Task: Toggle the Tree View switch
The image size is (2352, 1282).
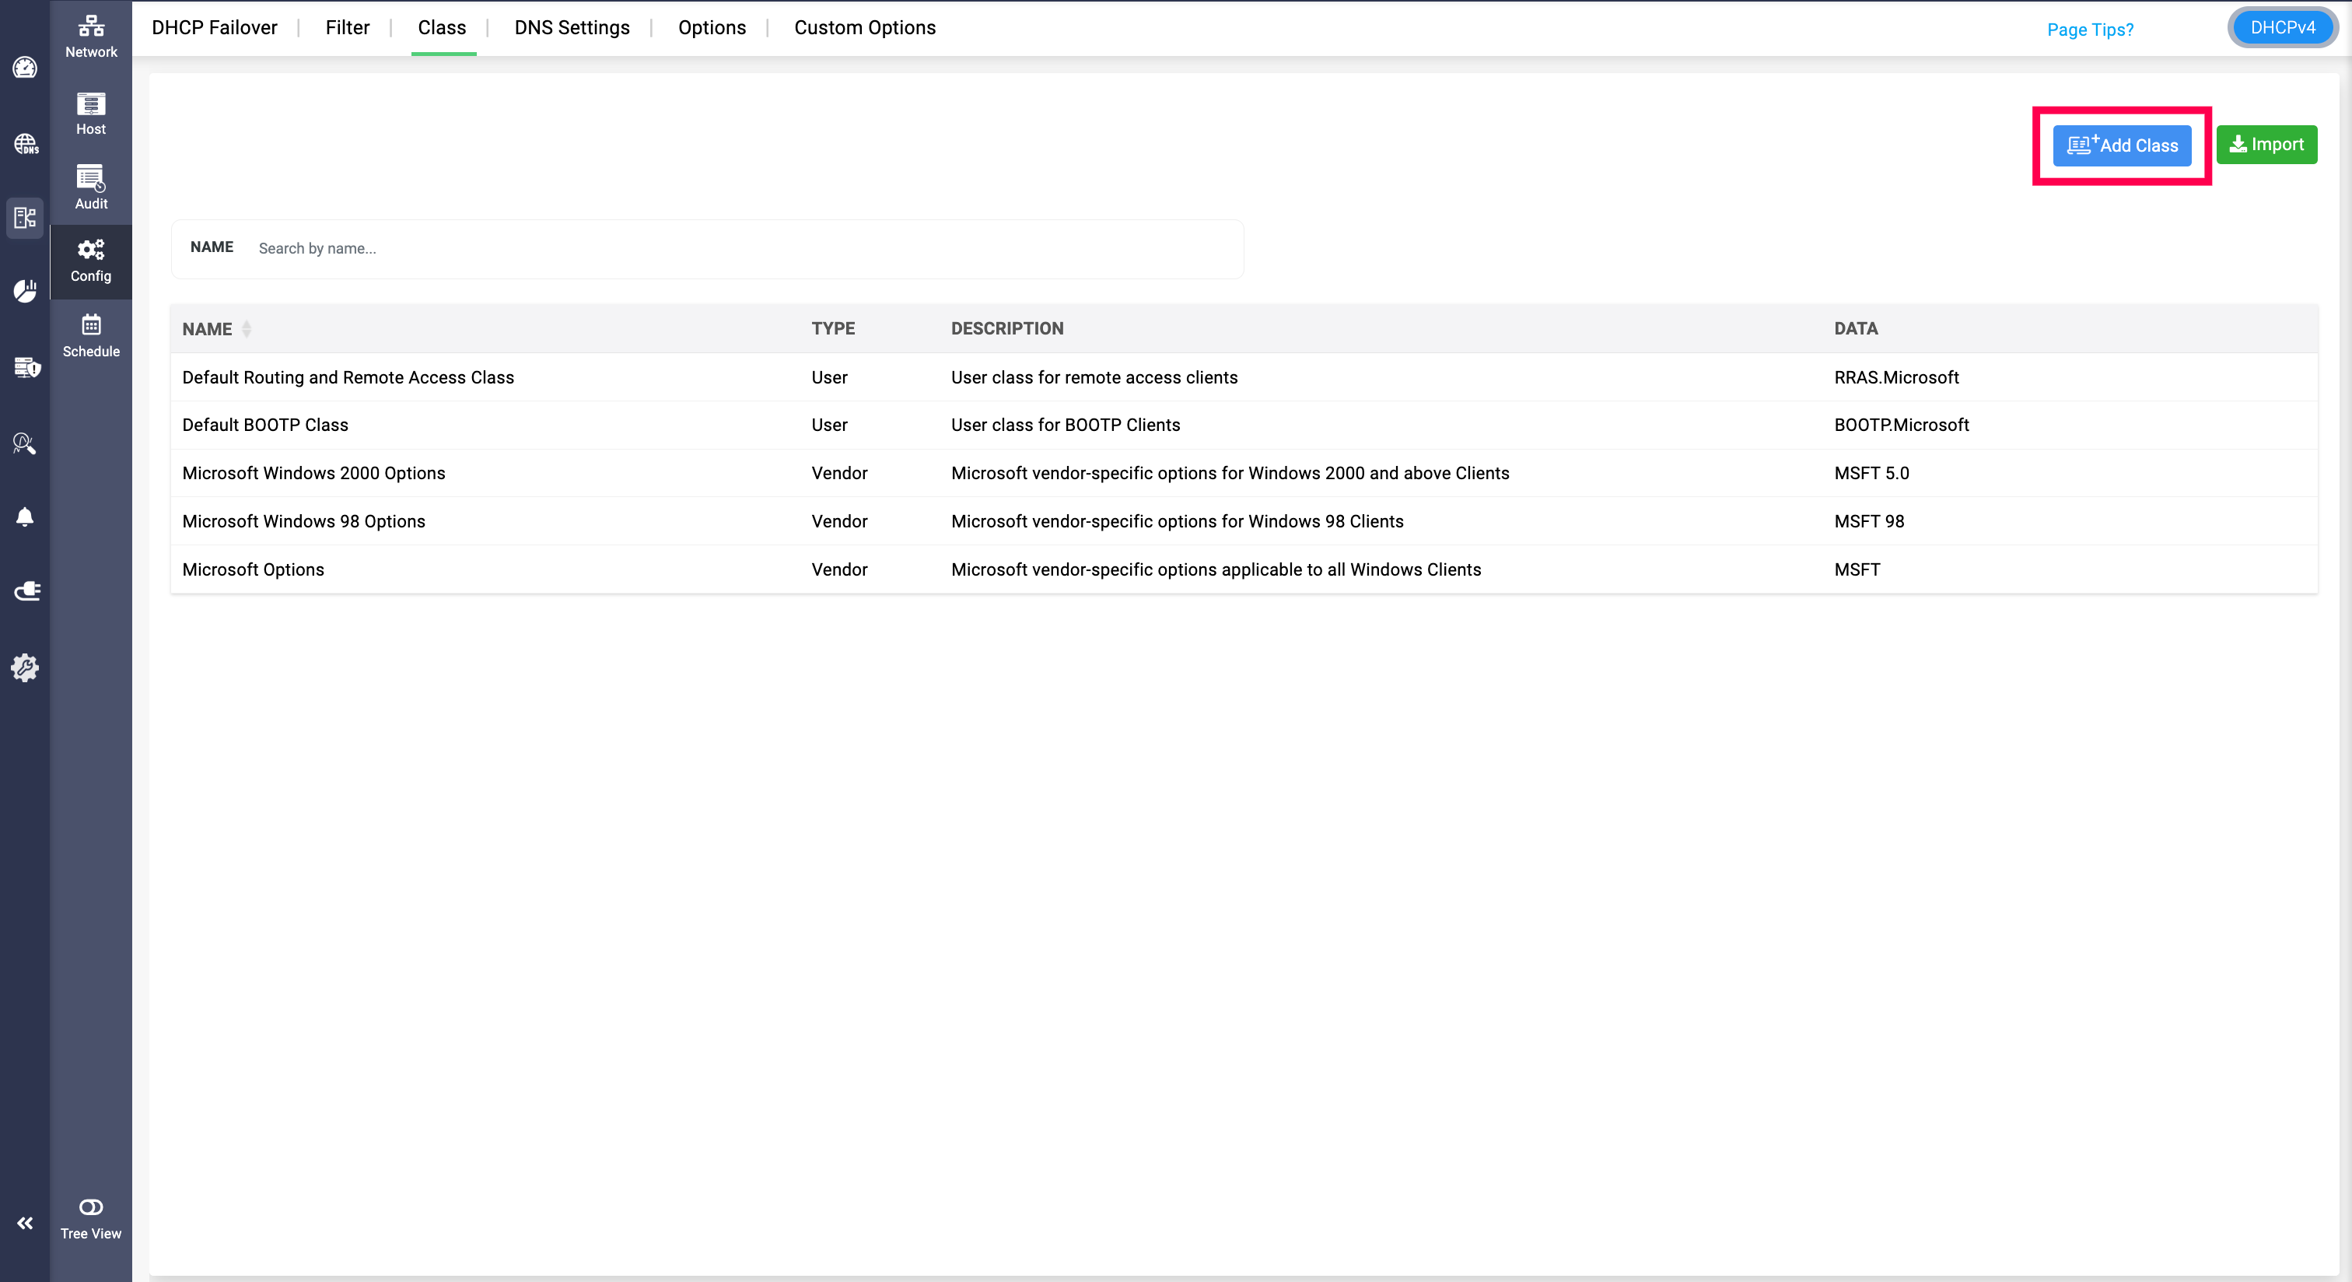Action: (90, 1207)
